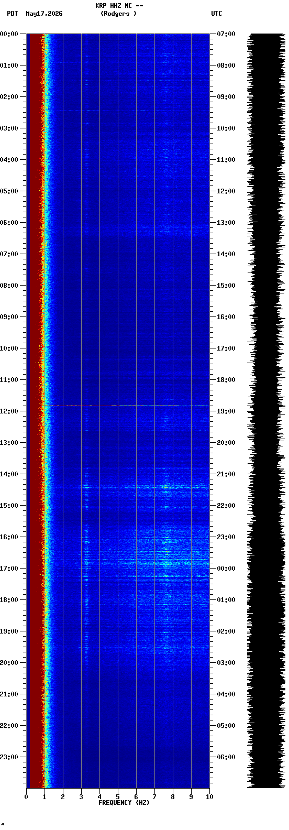
Task: Click the 05:00 PDT time label
Action: (x=9, y=191)
